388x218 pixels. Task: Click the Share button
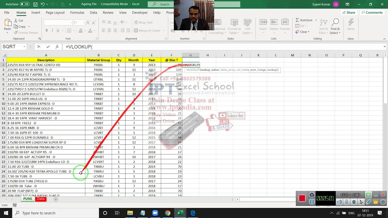click(x=349, y=12)
